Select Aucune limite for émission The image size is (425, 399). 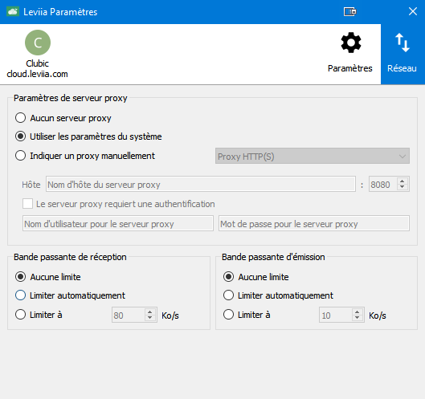(256, 277)
